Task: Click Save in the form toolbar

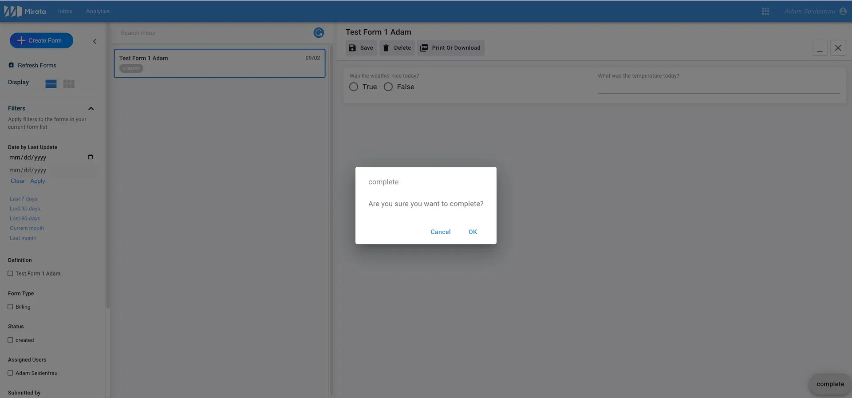Action: 361,48
